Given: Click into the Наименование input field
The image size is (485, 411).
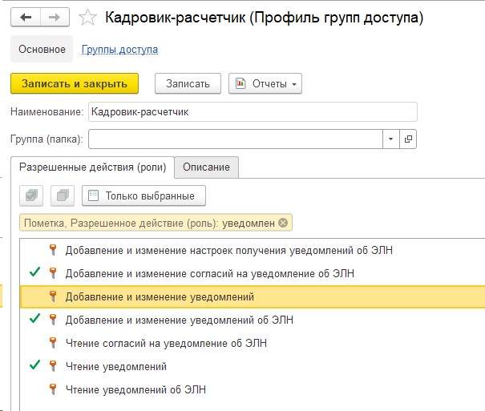Looking at the screenshot, I should click(x=253, y=112).
